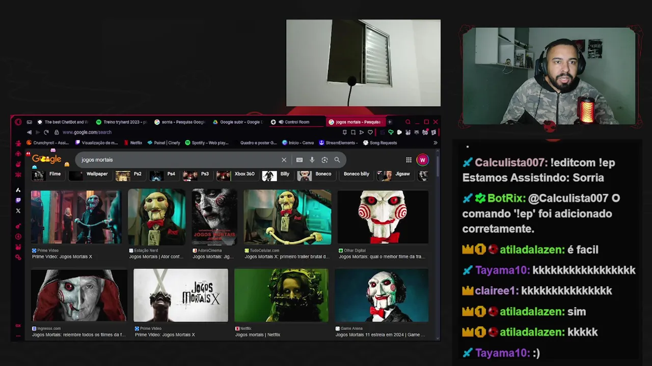652x366 pixels.
Task: Submit search with the magnifier icon
Action: click(337, 160)
